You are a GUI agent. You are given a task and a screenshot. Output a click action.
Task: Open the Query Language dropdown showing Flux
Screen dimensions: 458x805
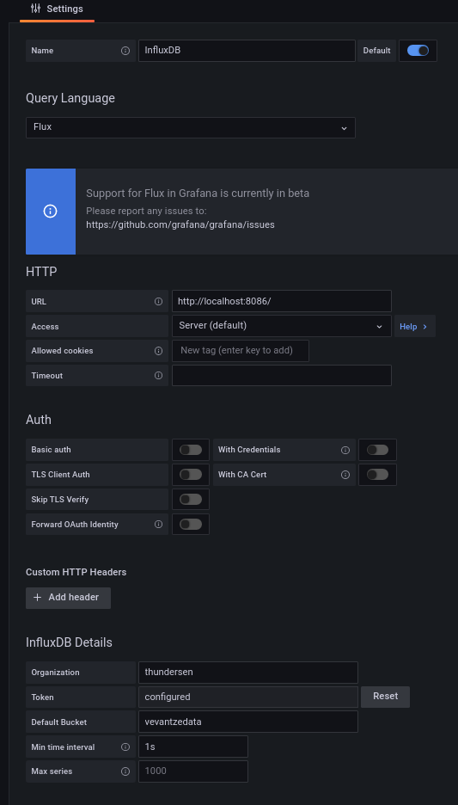coord(190,127)
